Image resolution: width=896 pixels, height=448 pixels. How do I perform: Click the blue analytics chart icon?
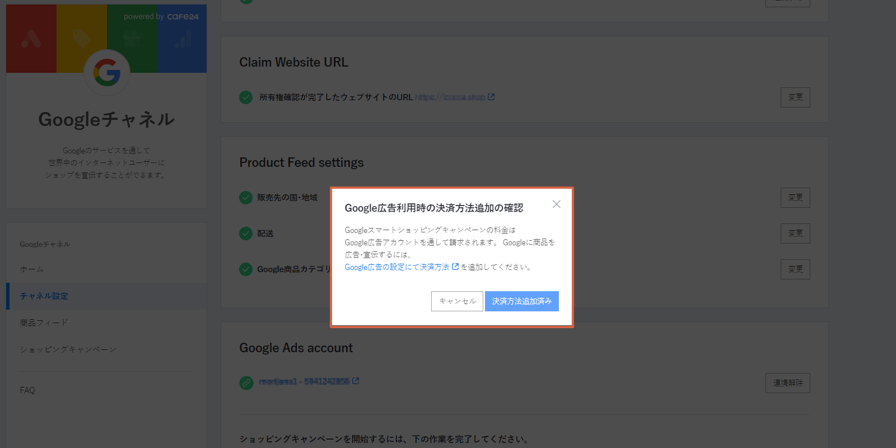pyautogui.click(x=183, y=39)
